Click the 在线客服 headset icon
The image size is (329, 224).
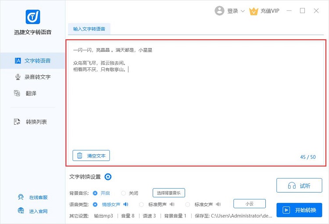click(21, 197)
